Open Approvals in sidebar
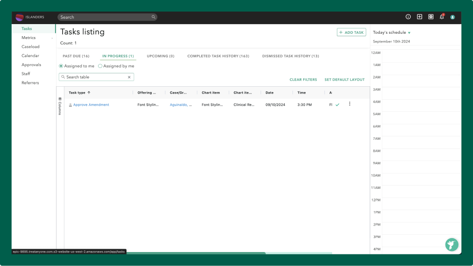This screenshot has width=473, height=266. point(31,65)
